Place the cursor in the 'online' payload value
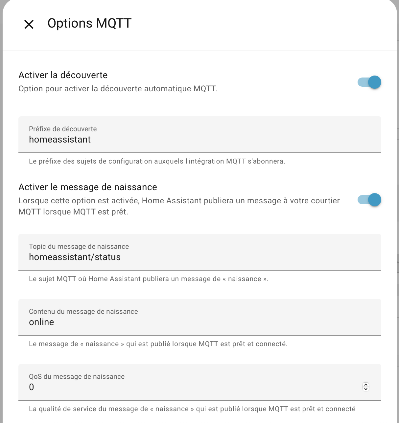 [x=41, y=322]
